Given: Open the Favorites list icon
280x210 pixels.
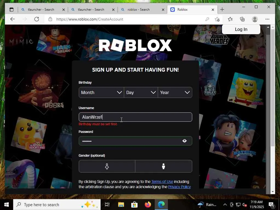Looking at the screenshot, I should coord(230,19).
